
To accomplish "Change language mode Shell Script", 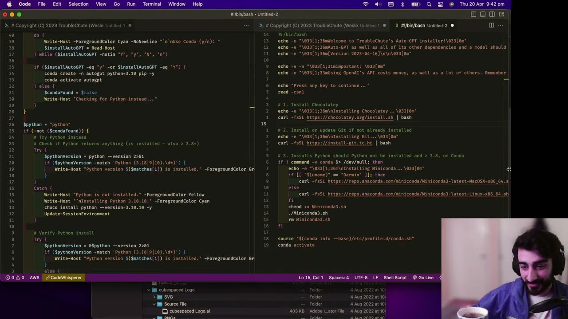I will (x=395, y=278).
